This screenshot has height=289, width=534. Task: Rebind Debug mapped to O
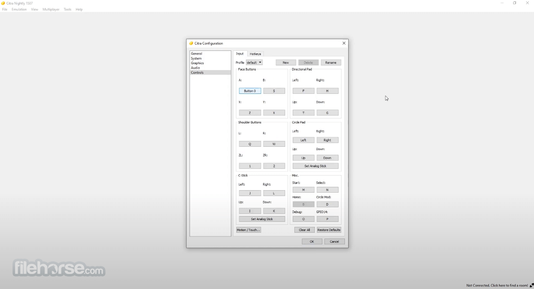tap(303, 219)
